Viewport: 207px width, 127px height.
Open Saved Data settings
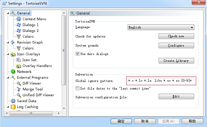click(27, 101)
